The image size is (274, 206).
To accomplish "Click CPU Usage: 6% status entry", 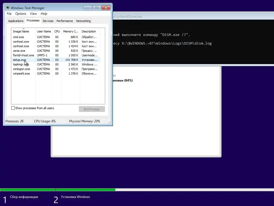I will [x=45, y=121].
